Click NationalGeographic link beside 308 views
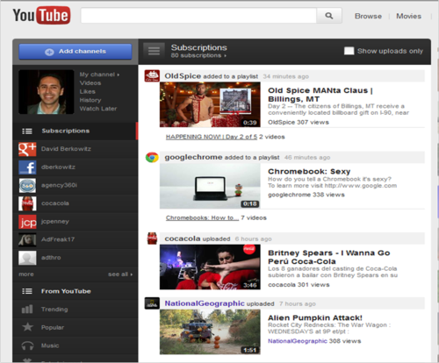Image resolution: width=439 pixels, height=363 pixels. [298, 341]
